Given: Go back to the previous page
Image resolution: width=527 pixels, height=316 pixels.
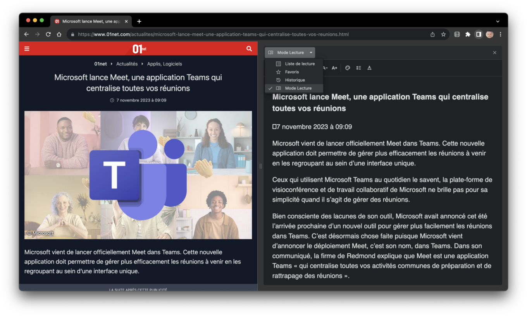Looking at the screenshot, I should point(26,34).
